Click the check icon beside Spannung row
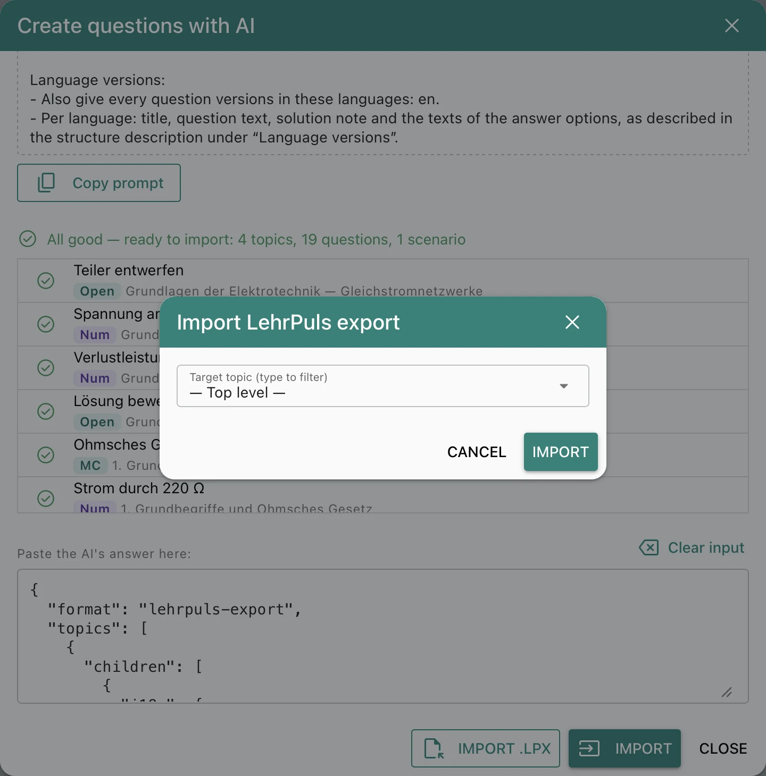 [46, 324]
